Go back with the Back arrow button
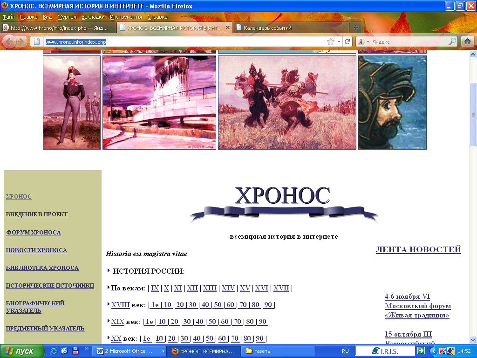Image resolution: width=477 pixels, height=358 pixels. (x=9, y=41)
